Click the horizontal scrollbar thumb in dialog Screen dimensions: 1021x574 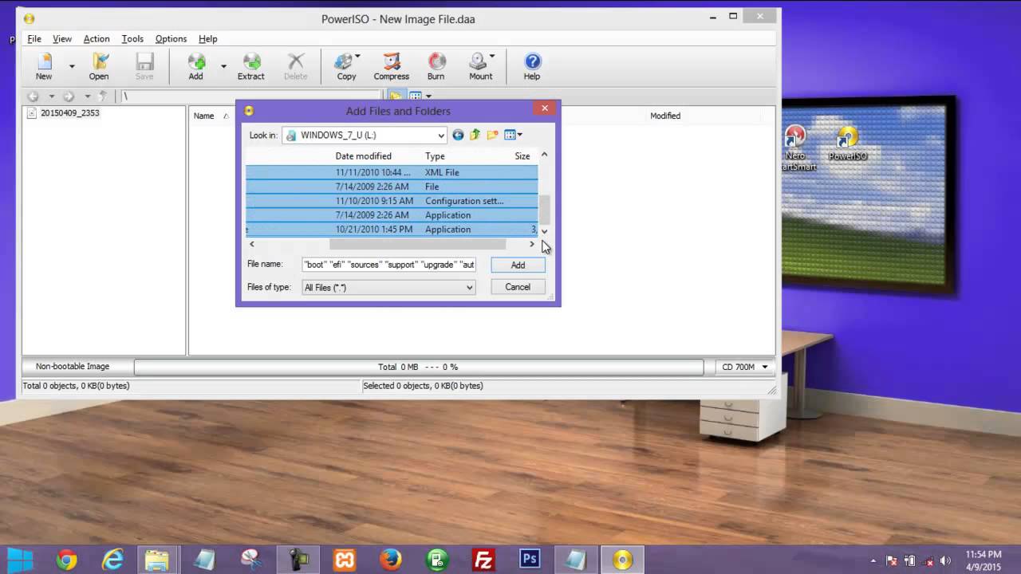[418, 244]
